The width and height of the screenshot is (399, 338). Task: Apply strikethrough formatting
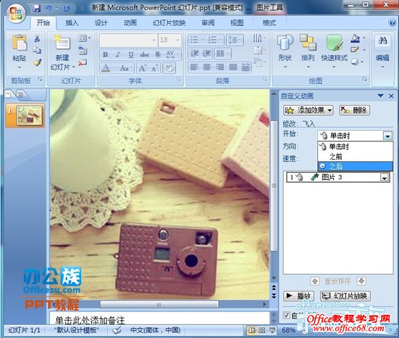144,54
